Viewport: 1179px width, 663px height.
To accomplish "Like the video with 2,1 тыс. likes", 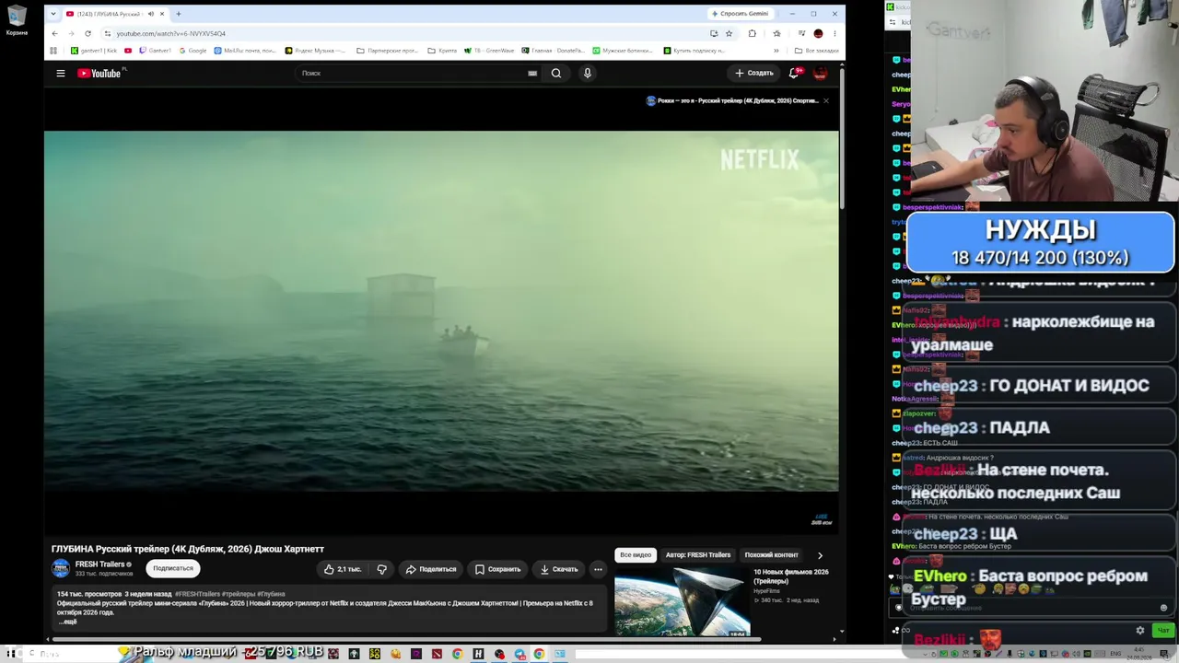I will (x=343, y=569).
